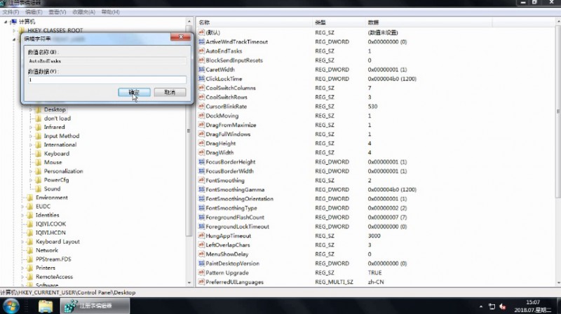Click the AutoEndTasks string value icon
Screen dimensions: 561x314
pyautogui.click(x=201, y=51)
